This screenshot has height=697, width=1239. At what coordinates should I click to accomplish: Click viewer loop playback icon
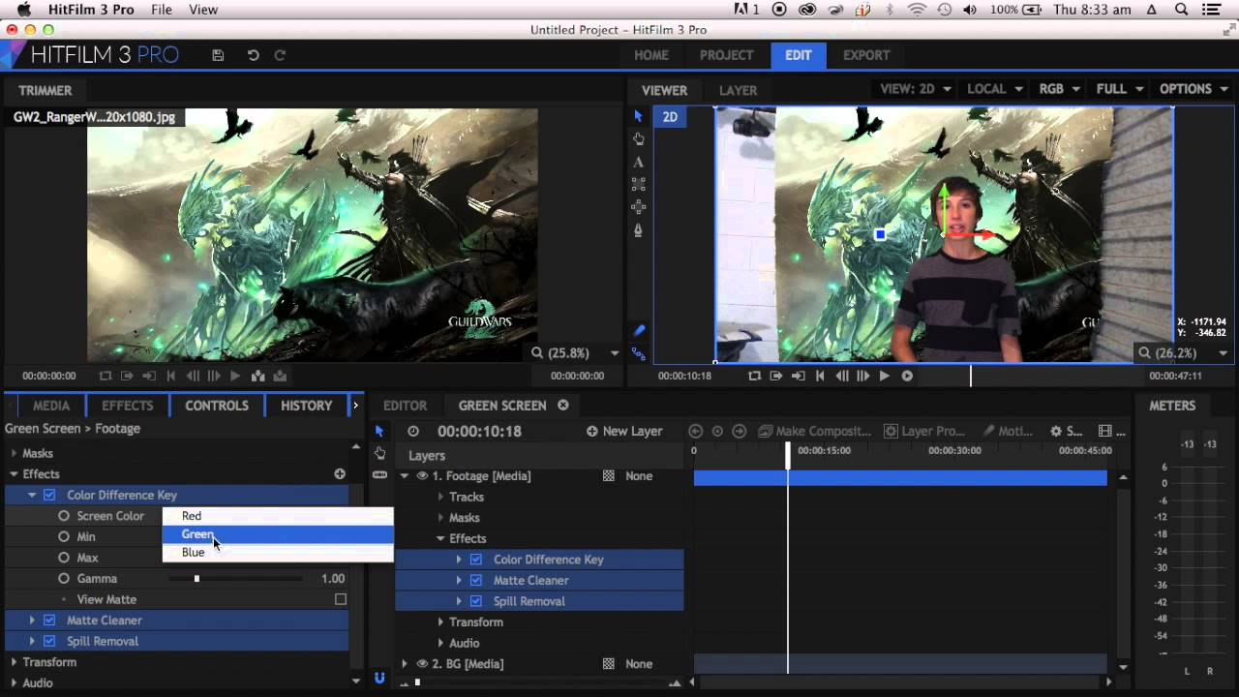click(754, 376)
